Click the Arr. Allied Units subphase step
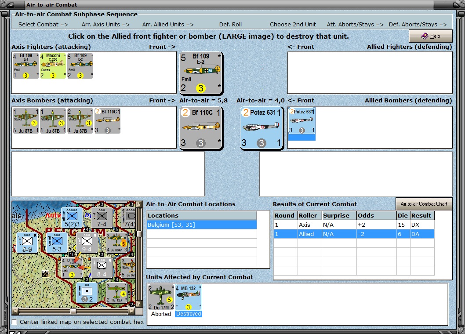Image resolution: width=465 pixels, height=334 pixels. tap(168, 24)
